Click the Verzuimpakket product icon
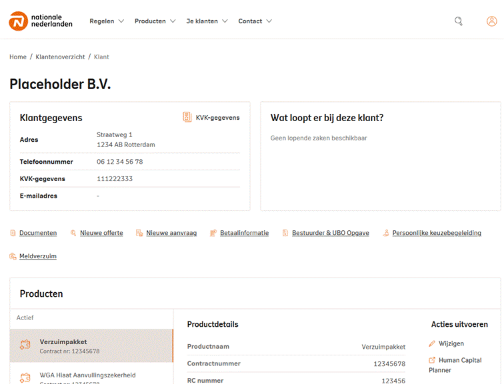The width and height of the screenshot is (504, 384). click(x=25, y=345)
